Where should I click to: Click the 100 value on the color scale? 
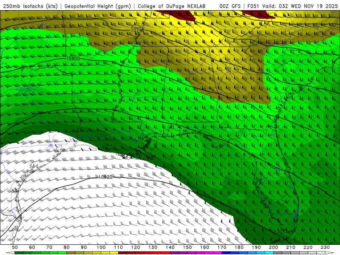101,247
